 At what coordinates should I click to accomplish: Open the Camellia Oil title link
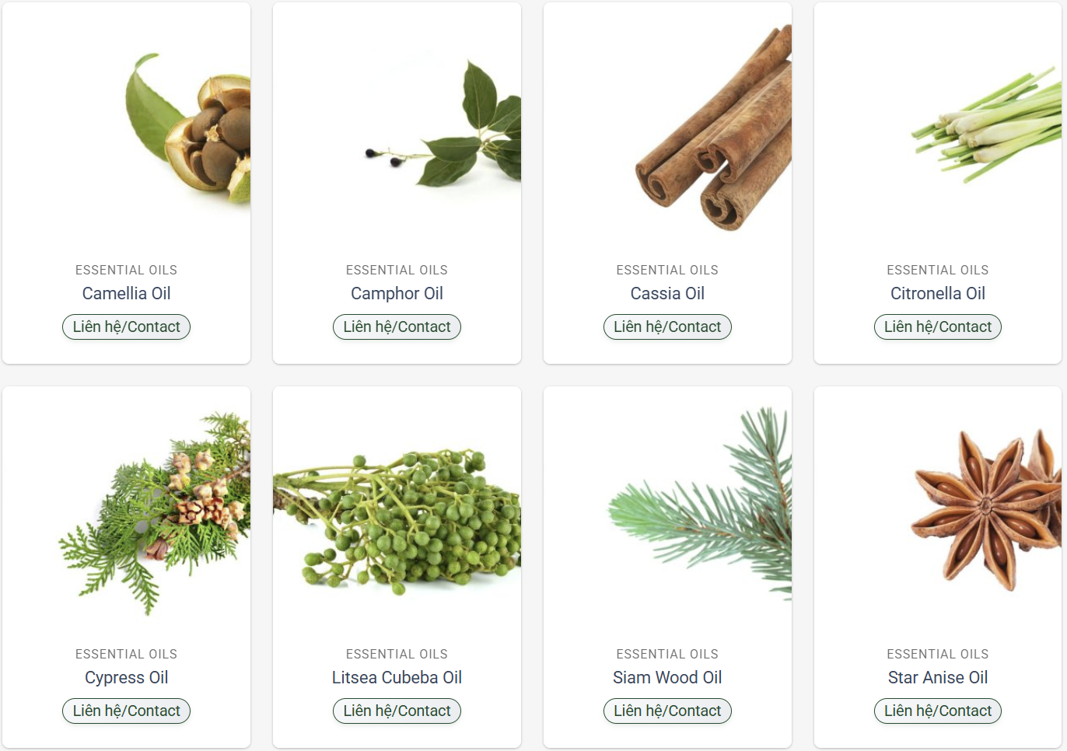(126, 294)
